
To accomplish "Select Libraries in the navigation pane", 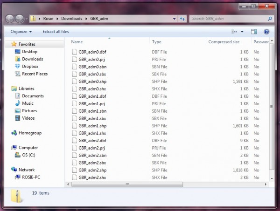I will click(26, 88).
